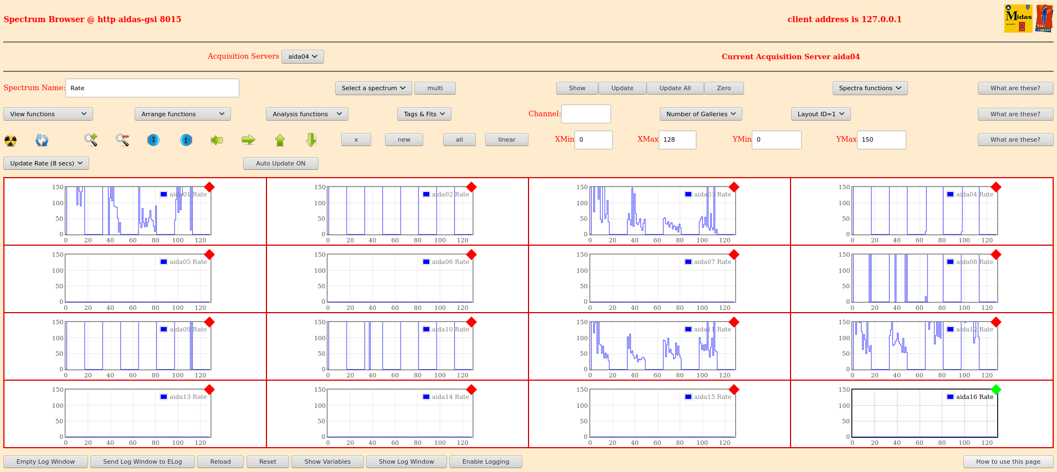Click the Show Log Window button
Image resolution: width=1057 pixels, height=472 pixels.
(x=407, y=461)
